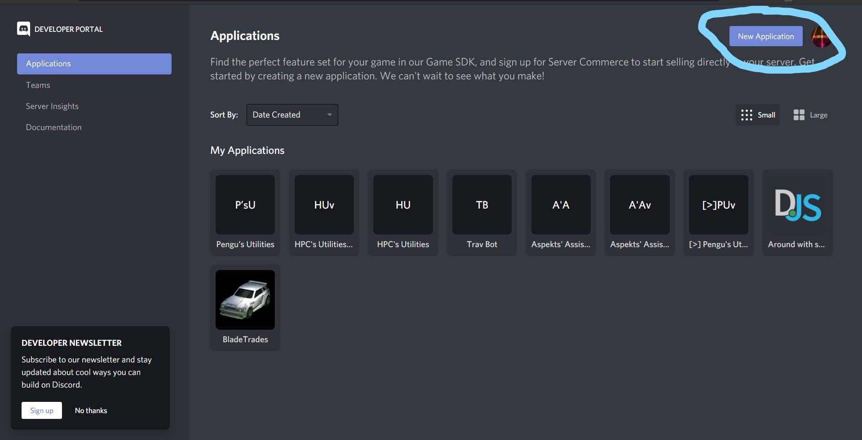
Task: Open the A'A application icon
Action: point(561,205)
